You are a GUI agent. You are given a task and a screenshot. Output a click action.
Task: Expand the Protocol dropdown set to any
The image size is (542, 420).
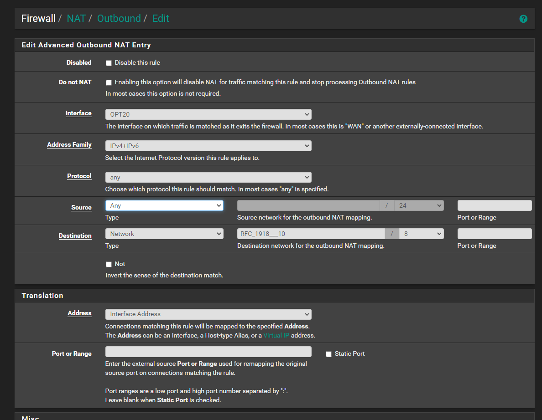pos(208,177)
